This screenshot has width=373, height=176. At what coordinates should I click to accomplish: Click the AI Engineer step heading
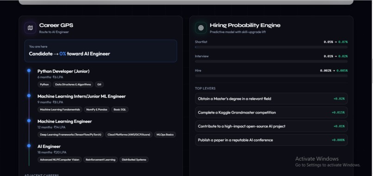49,146
